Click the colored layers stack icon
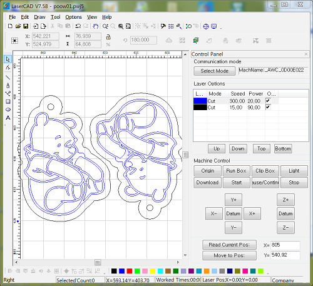313x286 pixels. pos(196,41)
